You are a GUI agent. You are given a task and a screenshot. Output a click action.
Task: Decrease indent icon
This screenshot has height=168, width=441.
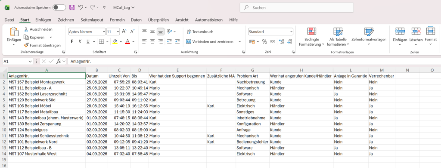[x=169, y=41]
